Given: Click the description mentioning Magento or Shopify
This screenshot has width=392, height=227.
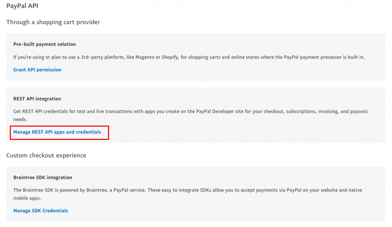Looking at the screenshot, I should point(189,57).
